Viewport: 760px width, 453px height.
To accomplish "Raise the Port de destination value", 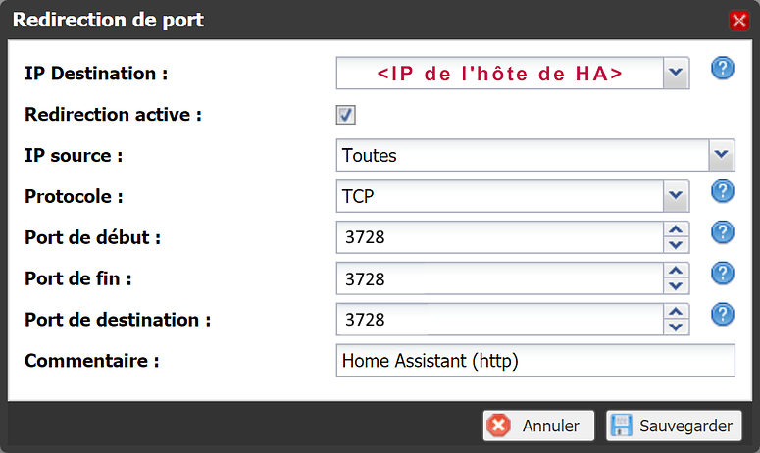I will click(x=676, y=313).
